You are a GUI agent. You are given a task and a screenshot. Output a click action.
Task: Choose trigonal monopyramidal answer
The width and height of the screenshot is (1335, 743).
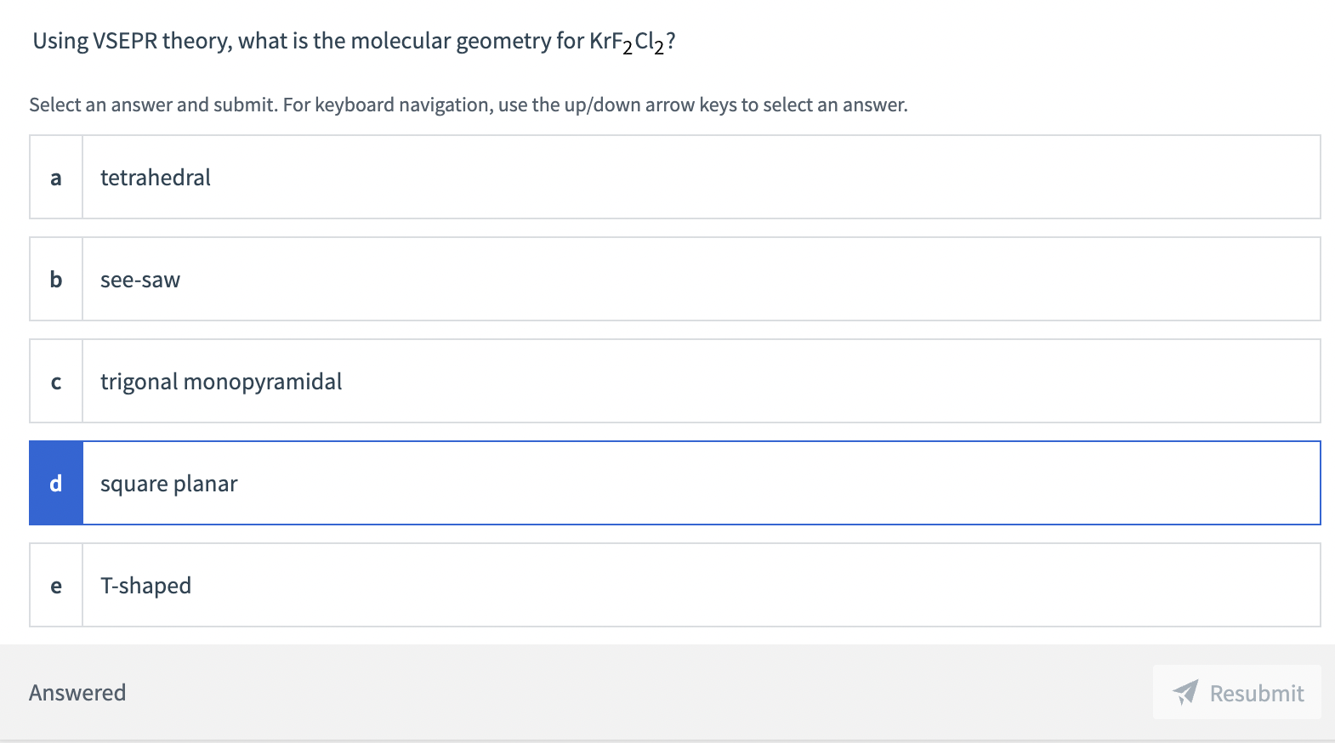click(595, 381)
